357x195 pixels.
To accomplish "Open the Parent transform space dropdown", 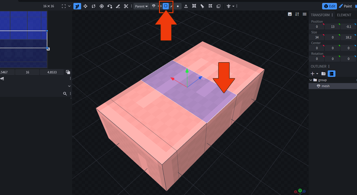I will (x=141, y=6).
